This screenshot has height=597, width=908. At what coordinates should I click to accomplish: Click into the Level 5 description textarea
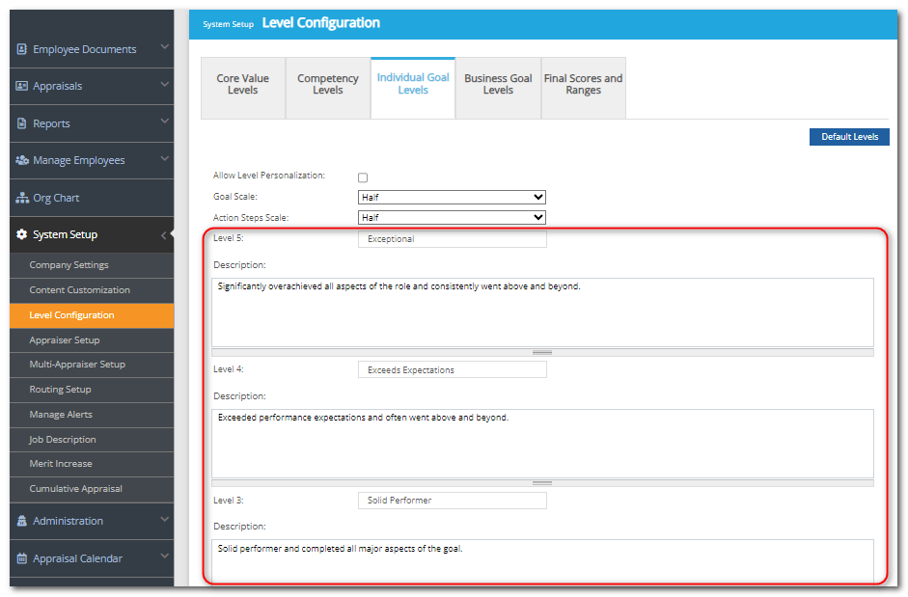(x=542, y=312)
